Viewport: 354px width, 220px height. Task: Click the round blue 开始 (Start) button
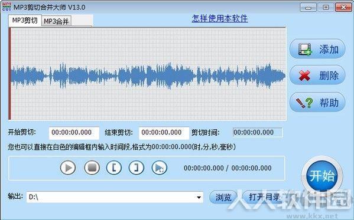click(322, 176)
